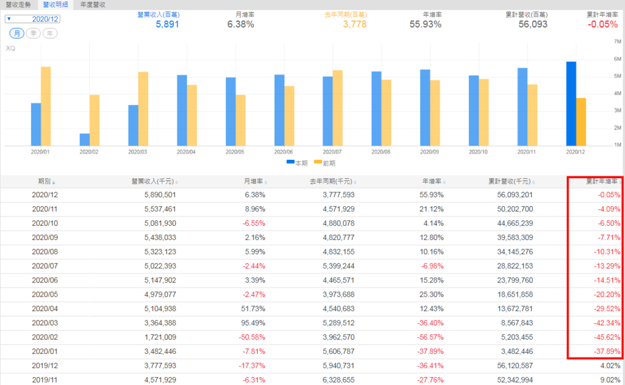The width and height of the screenshot is (625, 385).
Task: Select the 2020/12 row period cell
Action: 45,195
